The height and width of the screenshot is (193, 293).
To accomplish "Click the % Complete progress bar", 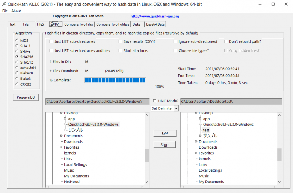I will click(115, 80).
